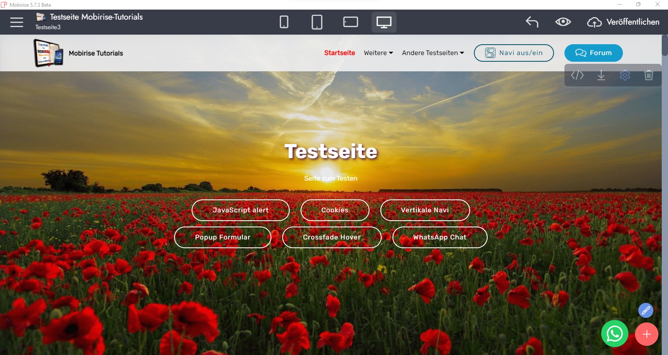Toggle preview with the eye icon

click(563, 22)
